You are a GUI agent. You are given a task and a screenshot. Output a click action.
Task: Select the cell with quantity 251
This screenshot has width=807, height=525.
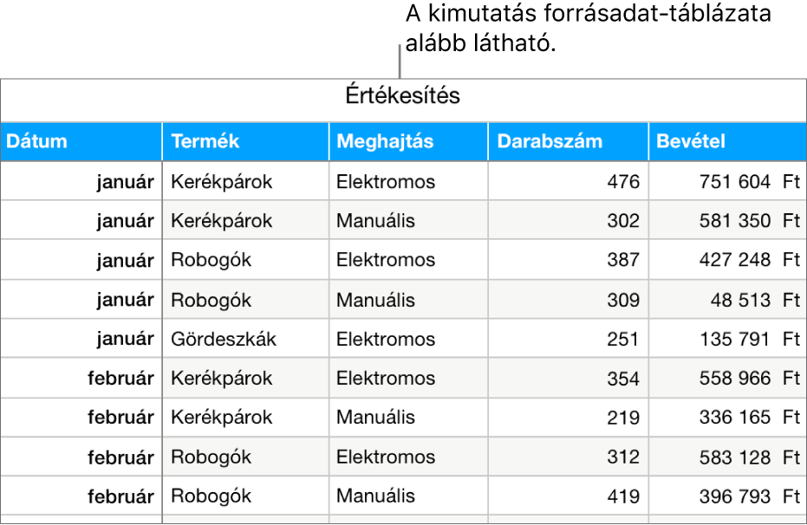coord(622,339)
